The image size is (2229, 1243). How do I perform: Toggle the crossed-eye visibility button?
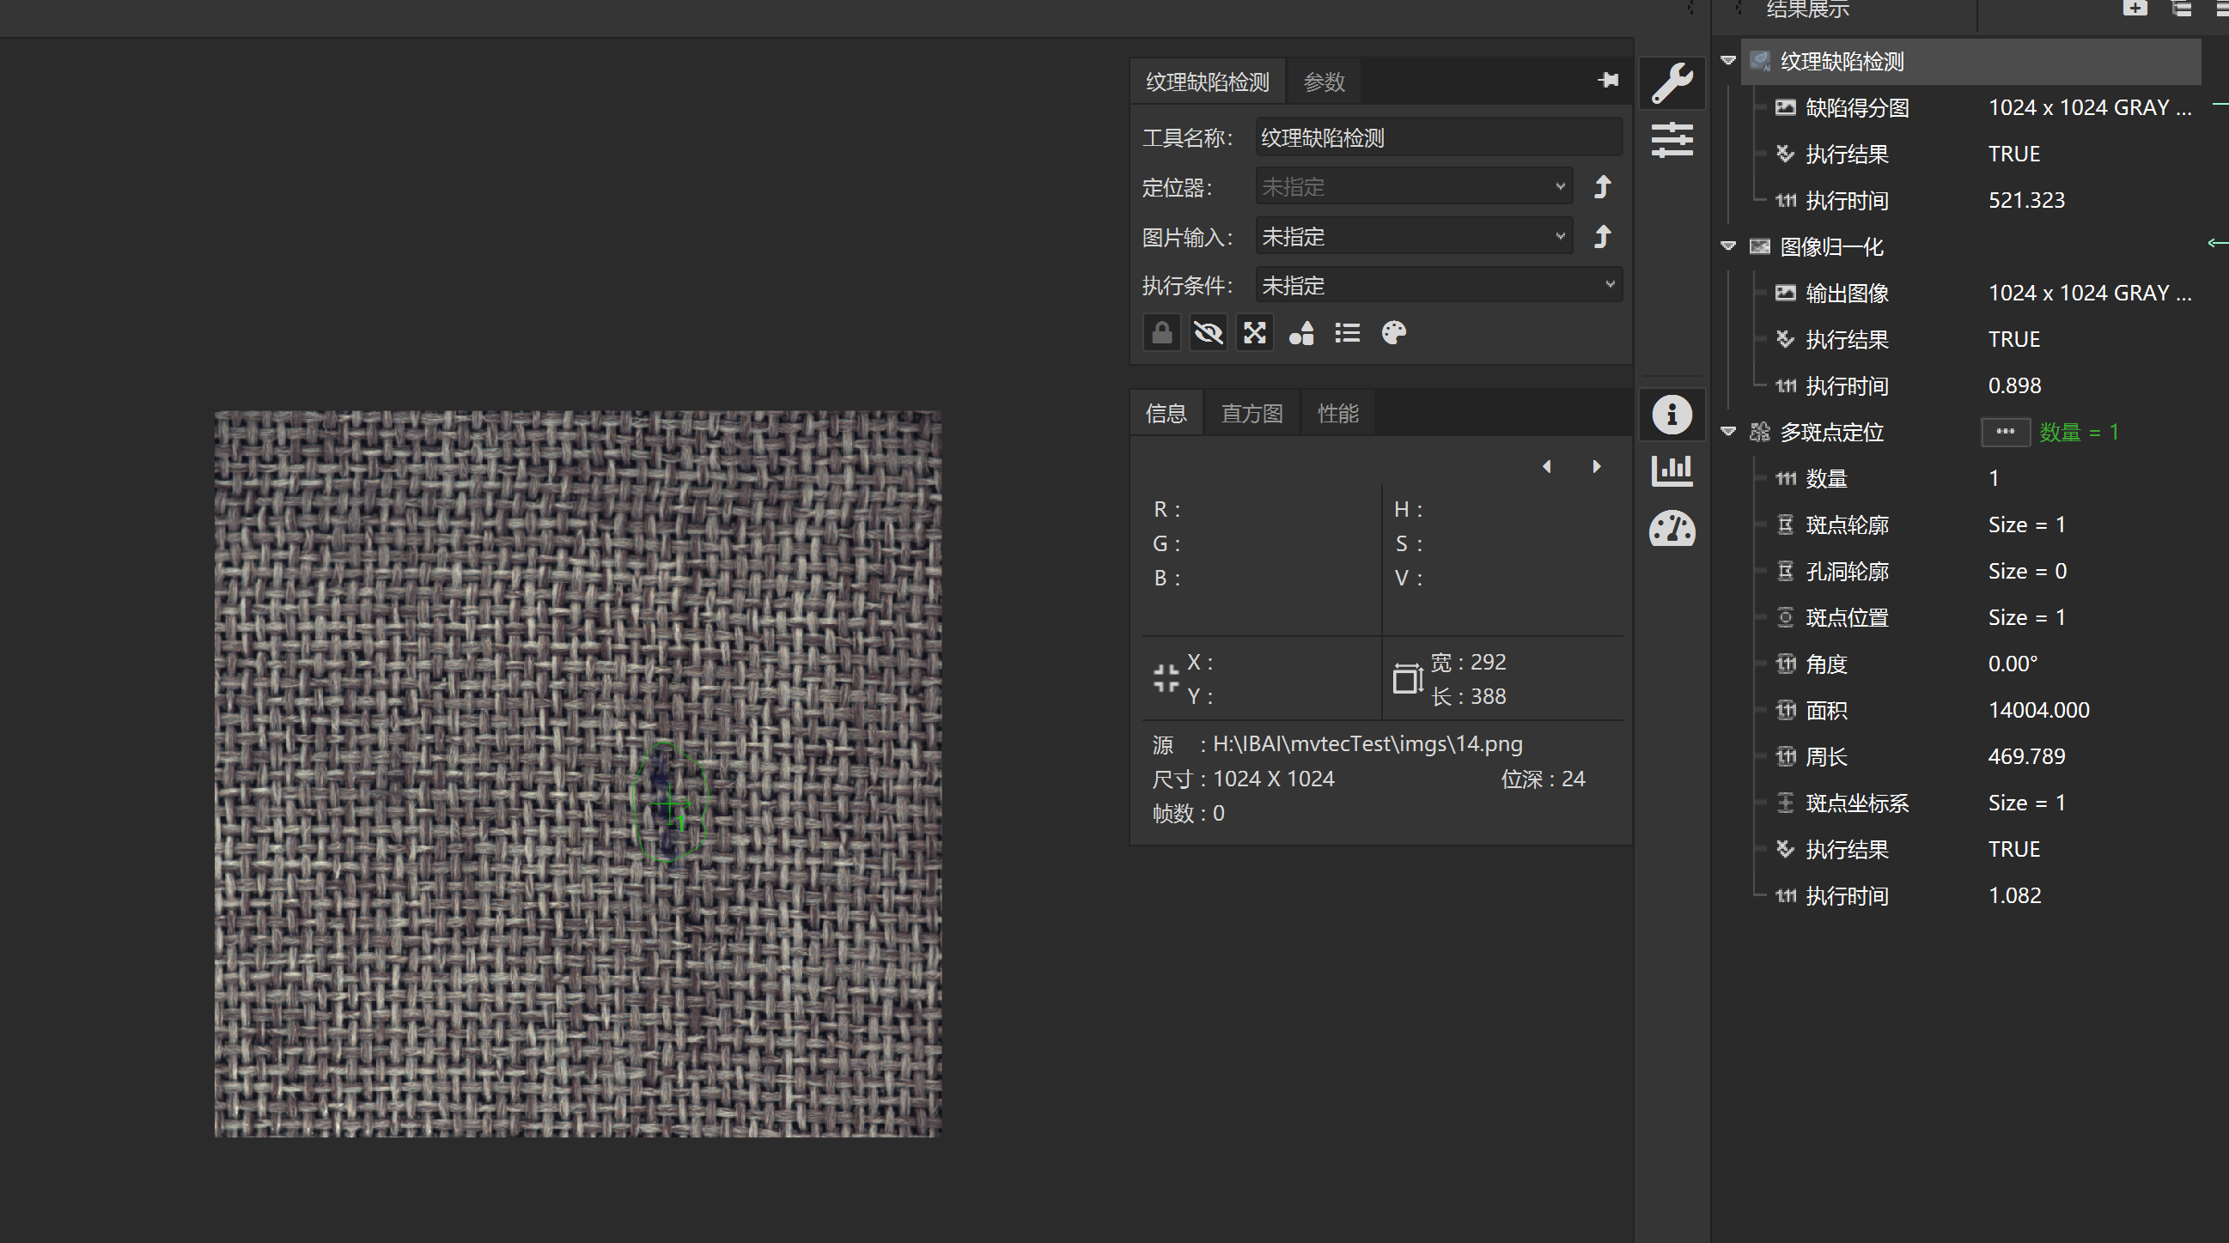(1208, 333)
